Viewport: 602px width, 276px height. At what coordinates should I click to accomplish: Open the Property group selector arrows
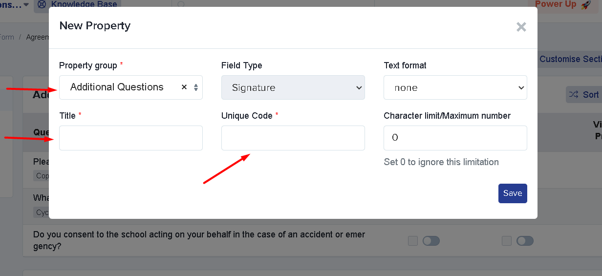[x=196, y=87]
